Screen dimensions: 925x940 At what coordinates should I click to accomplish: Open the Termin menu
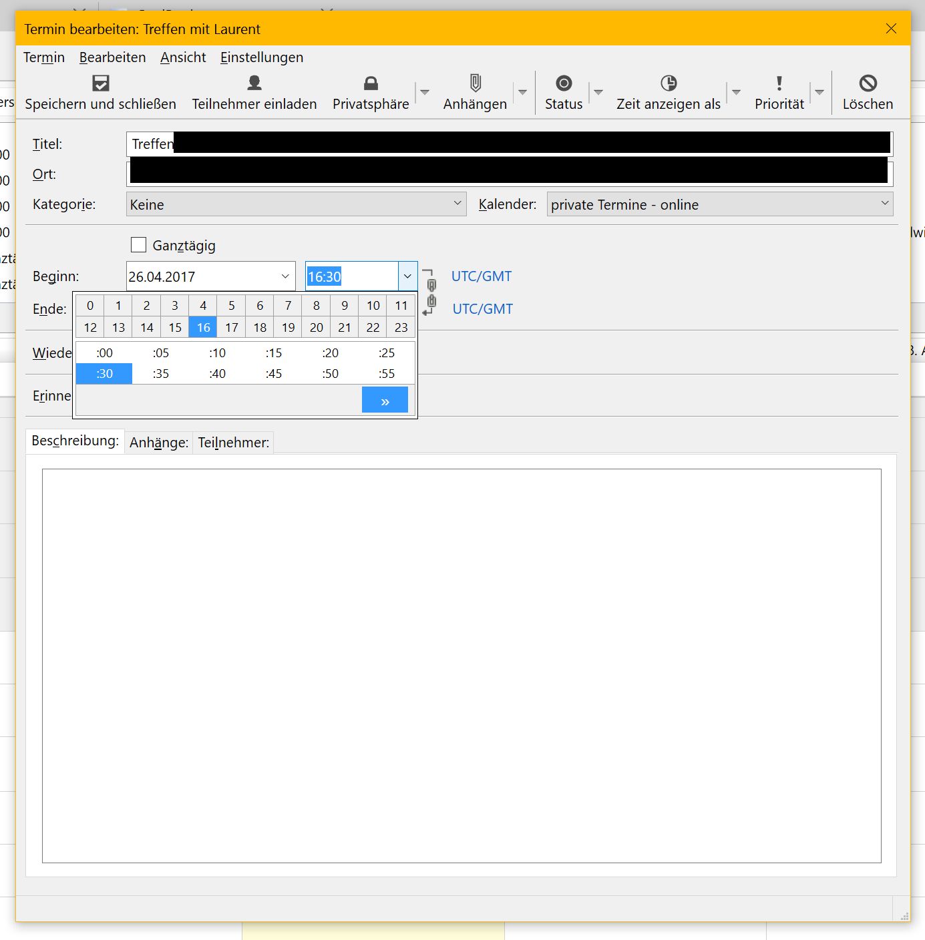click(44, 57)
